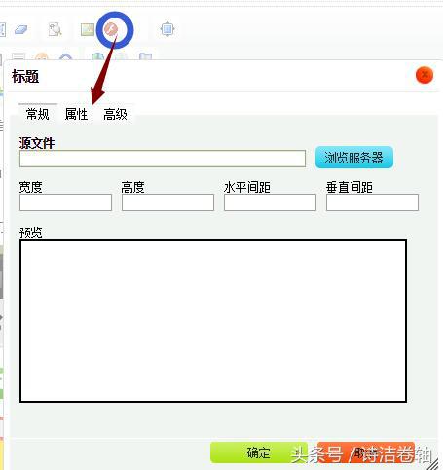
Task: Focus the 宽度 input field
Action: [x=65, y=202]
